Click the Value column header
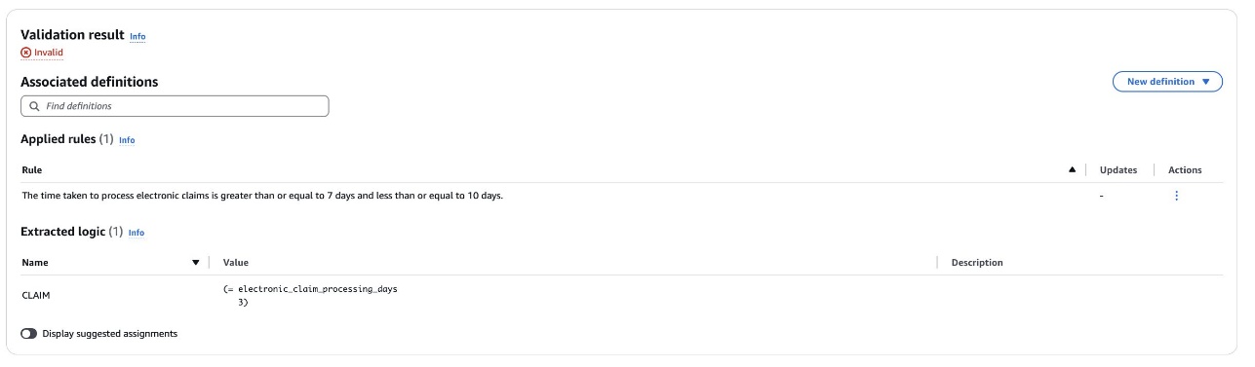 (236, 263)
